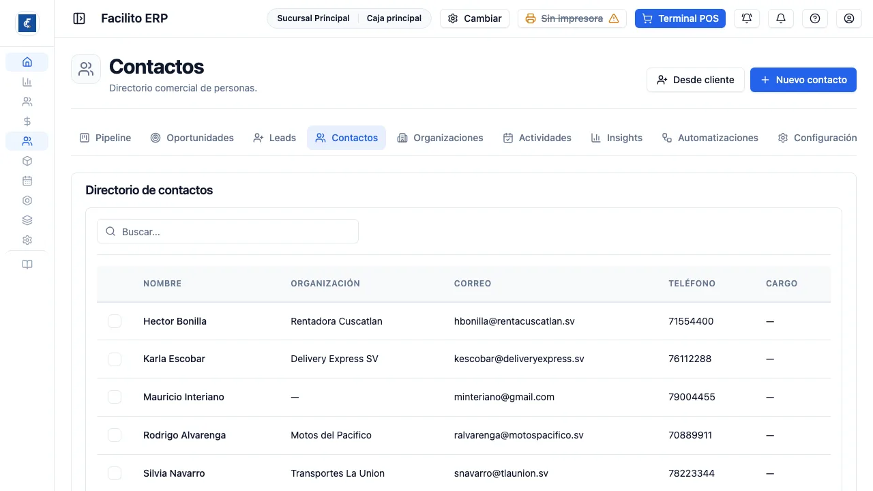This screenshot has width=873, height=491.
Task: Click the ringing bell alerts icon
Action: pyautogui.click(x=747, y=18)
